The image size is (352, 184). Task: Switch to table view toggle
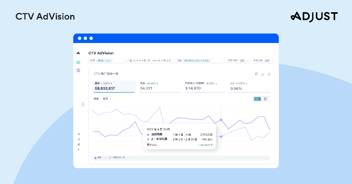265,99
